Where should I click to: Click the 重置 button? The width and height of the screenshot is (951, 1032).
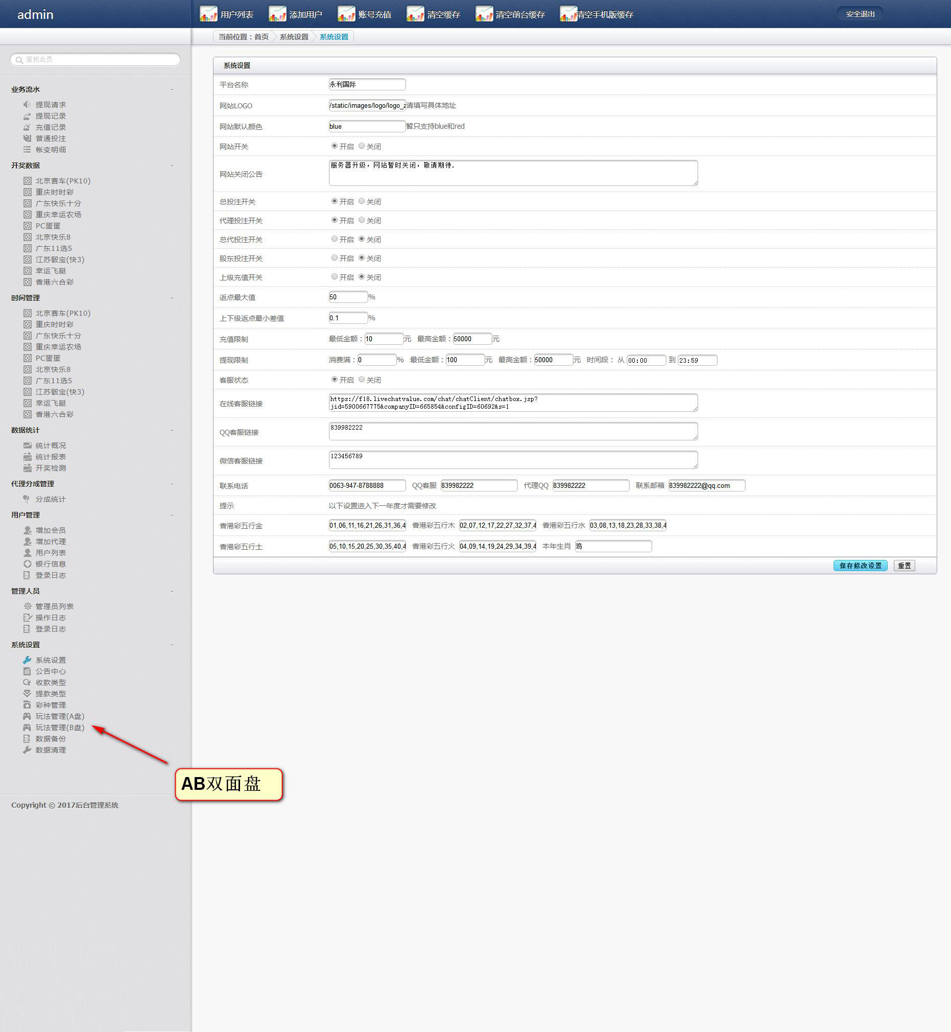coord(904,566)
